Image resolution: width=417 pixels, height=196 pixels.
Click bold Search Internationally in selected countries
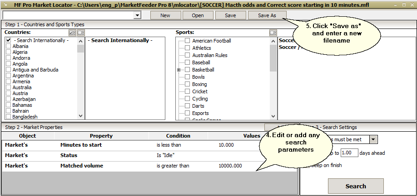(120, 40)
